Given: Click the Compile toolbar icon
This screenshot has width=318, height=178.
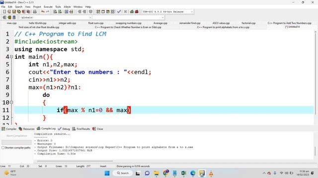Looking at the screenshot, I should click(98, 12).
